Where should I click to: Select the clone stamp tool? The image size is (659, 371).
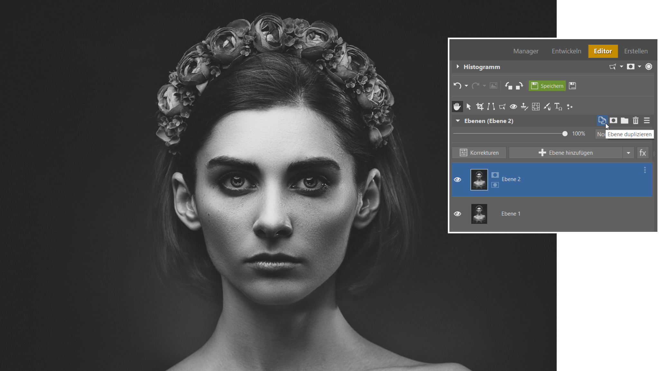click(x=524, y=106)
